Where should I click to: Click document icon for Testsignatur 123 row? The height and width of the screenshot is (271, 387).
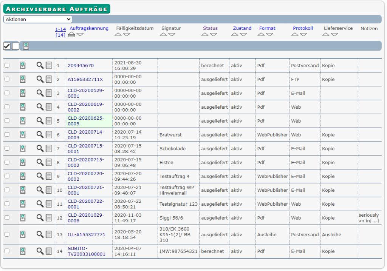(49, 203)
